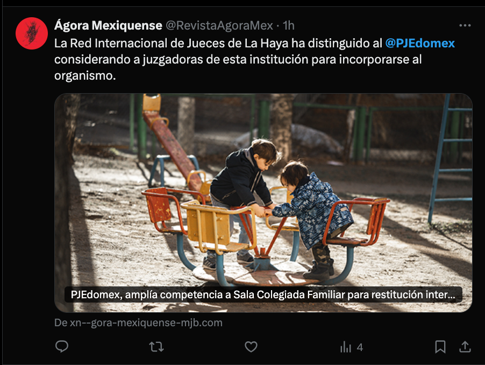Screen dimensions: 485x365
Task: Visit the @RevistaAgoraMex handle
Action: pyautogui.click(x=219, y=25)
